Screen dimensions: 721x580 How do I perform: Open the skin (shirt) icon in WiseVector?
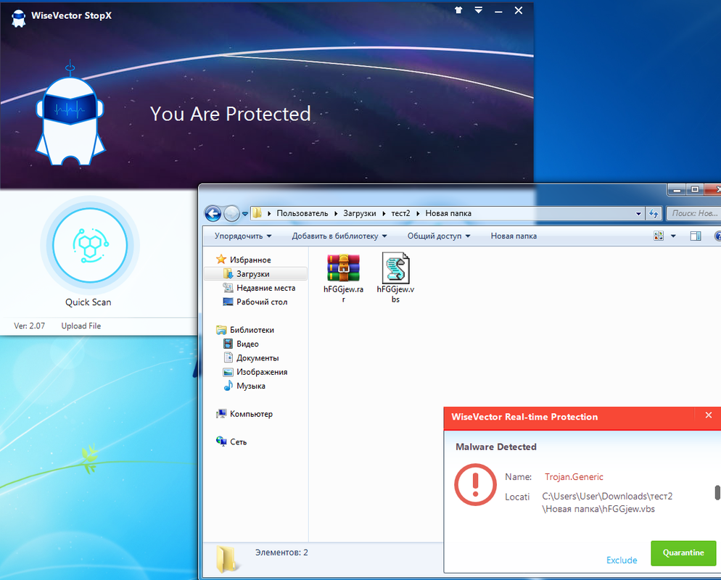458,10
